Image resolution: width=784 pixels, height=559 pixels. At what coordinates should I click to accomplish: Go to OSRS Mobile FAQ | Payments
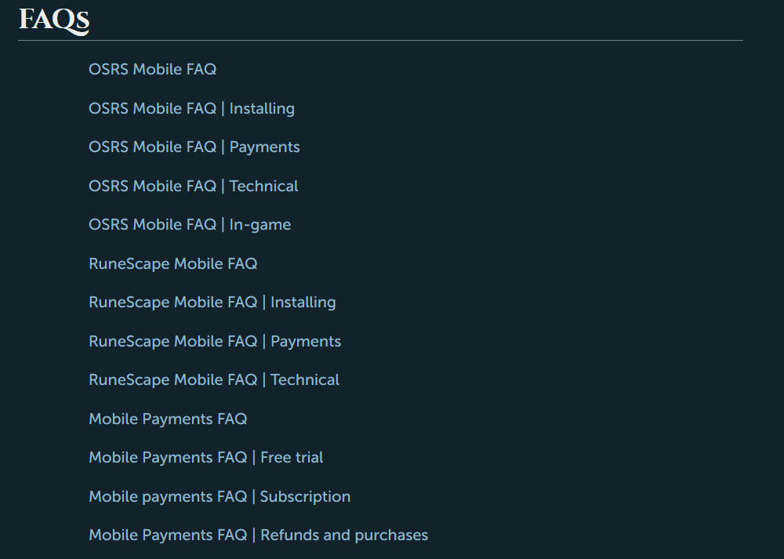[194, 147]
